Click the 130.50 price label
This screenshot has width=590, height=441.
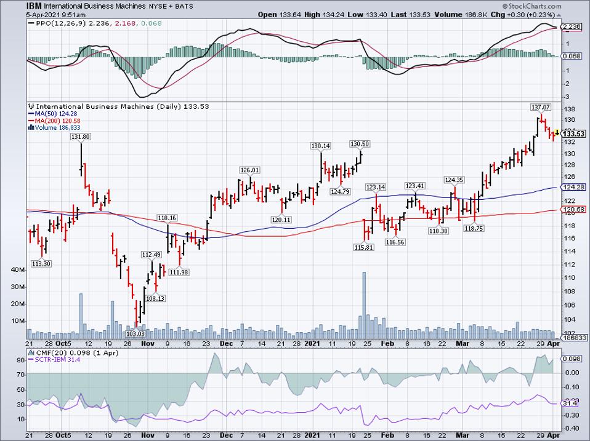coord(360,144)
